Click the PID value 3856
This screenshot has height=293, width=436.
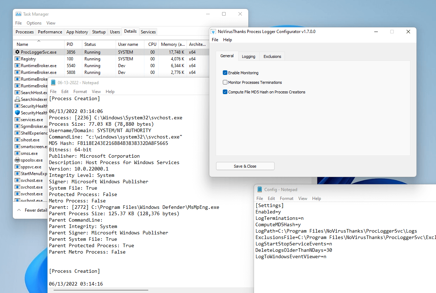[x=71, y=52]
